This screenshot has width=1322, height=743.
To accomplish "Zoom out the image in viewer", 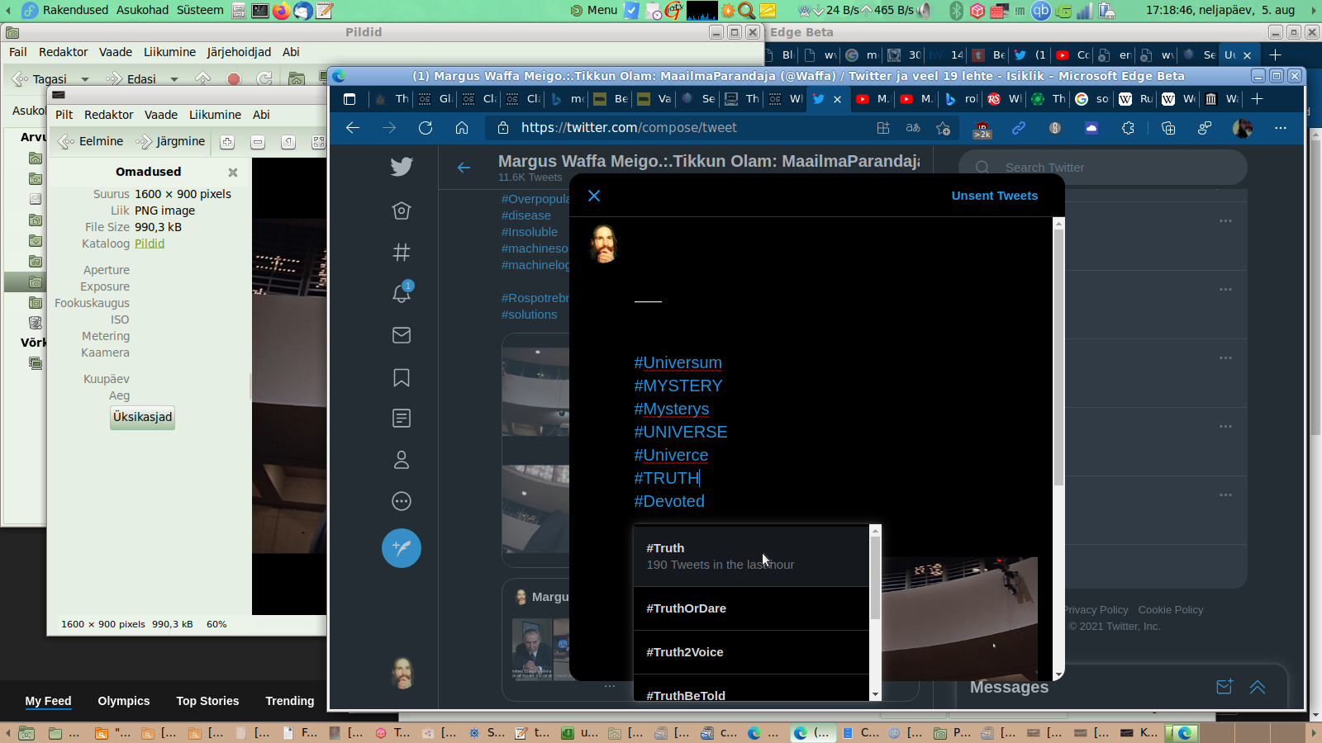I will pos(258,142).
